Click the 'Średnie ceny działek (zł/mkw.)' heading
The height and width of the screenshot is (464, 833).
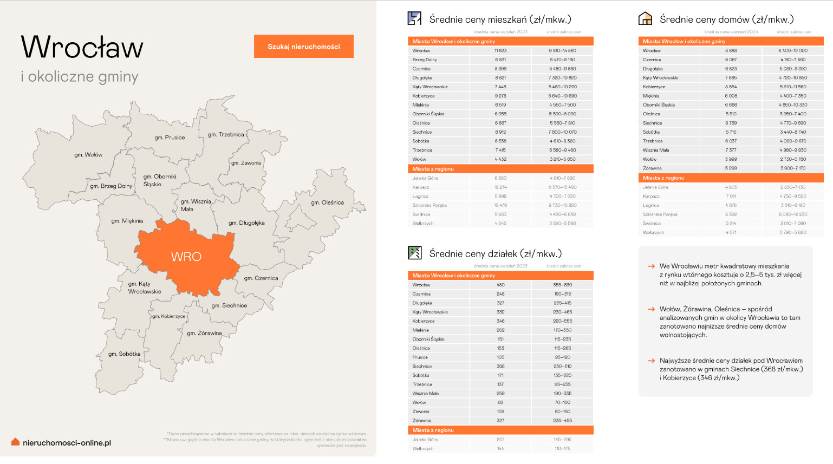pos(495,253)
